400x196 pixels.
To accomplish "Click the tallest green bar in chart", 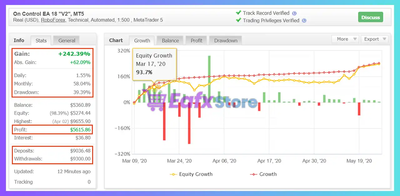I will pyautogui.click(x=209, y=79).
